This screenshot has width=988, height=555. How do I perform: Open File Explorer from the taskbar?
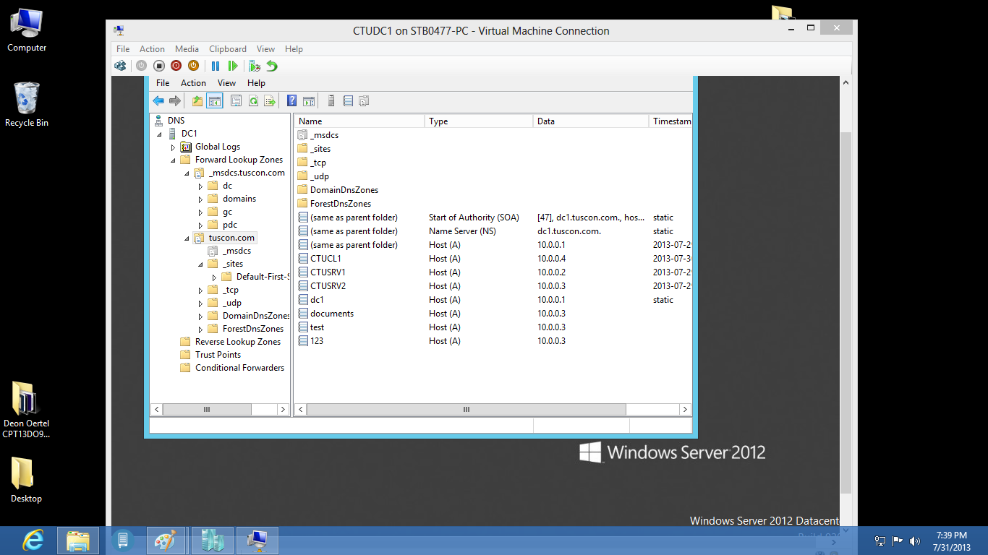pyautogui.click(x=77, y=541)
